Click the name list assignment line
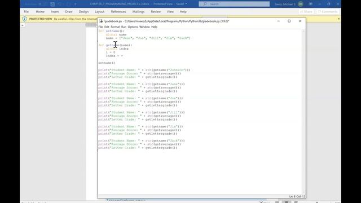Screen dimensions: 361x203 tap(148, 38)
